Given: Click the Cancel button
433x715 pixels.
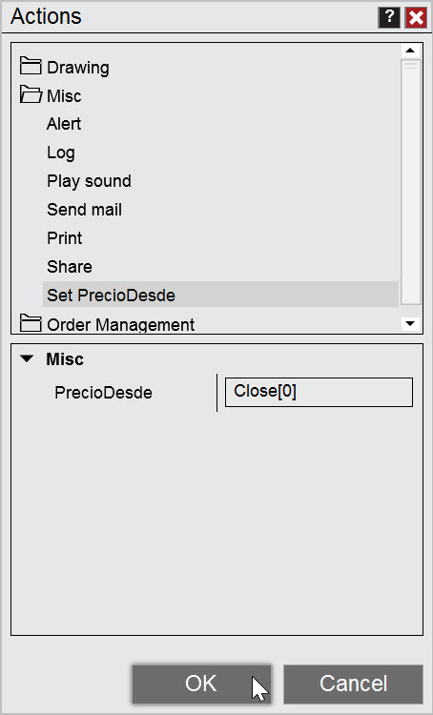Looking at the screenshot, I should click(x=353, y=684).
